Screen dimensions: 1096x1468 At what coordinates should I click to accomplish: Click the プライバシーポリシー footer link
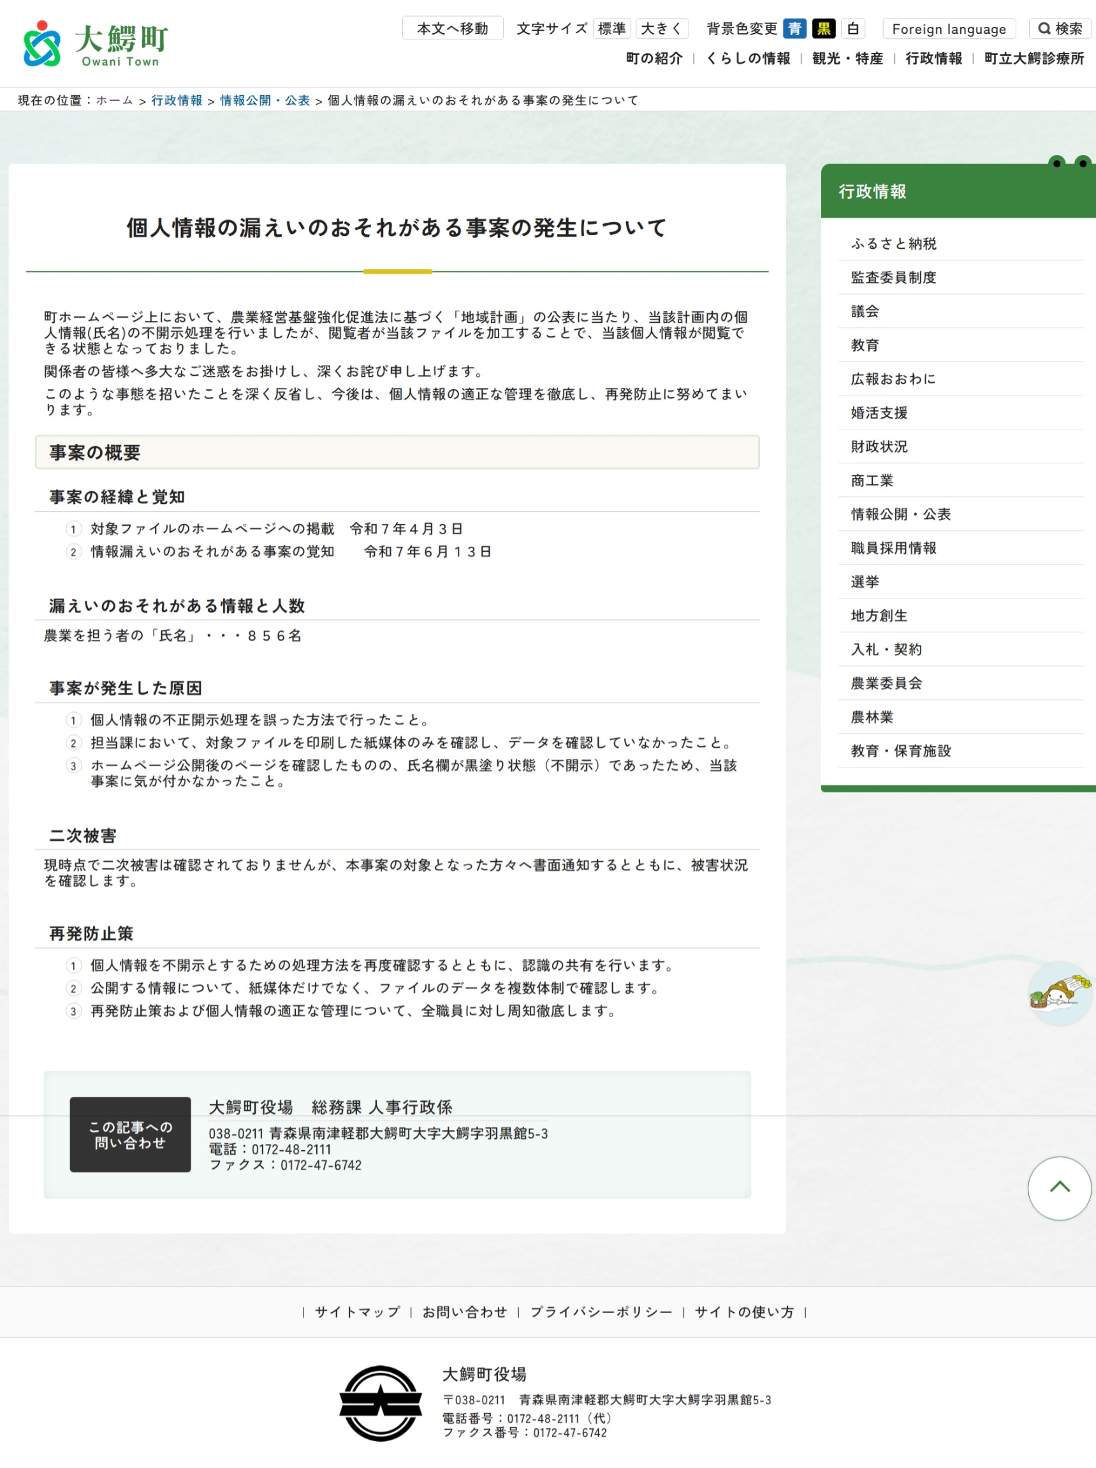601,1312
